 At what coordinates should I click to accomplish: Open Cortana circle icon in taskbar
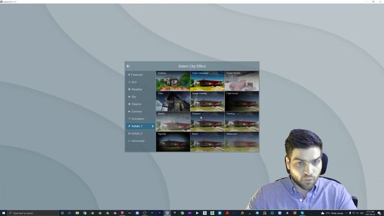tap(62, 213)
